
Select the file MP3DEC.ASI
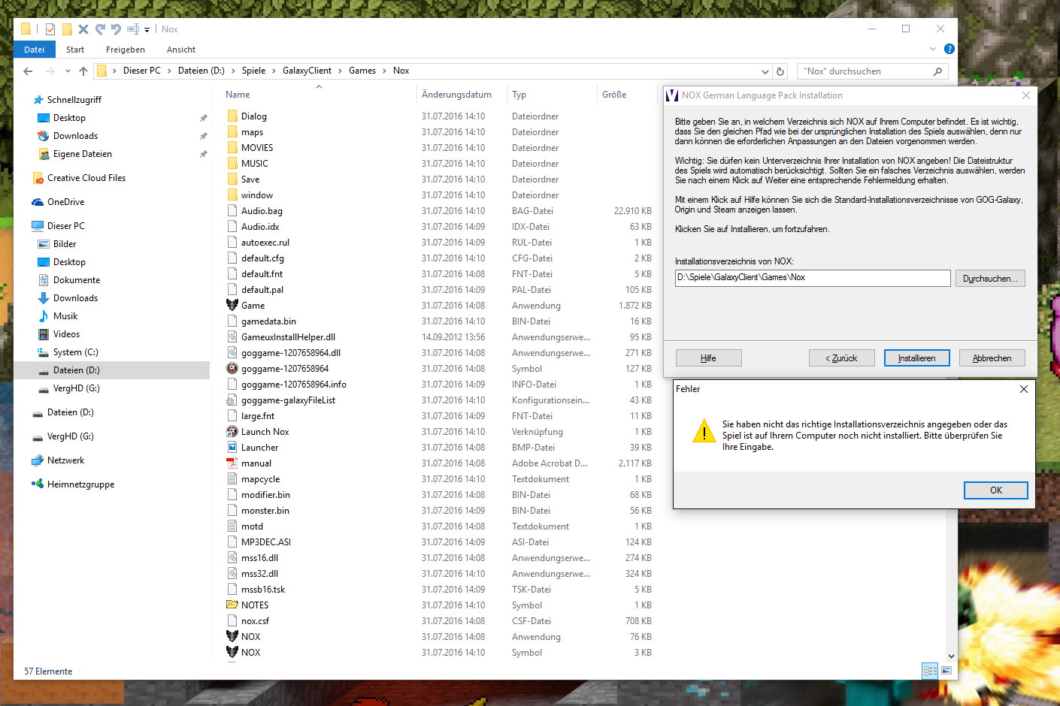pyautogui.click(x=265, y=542)
